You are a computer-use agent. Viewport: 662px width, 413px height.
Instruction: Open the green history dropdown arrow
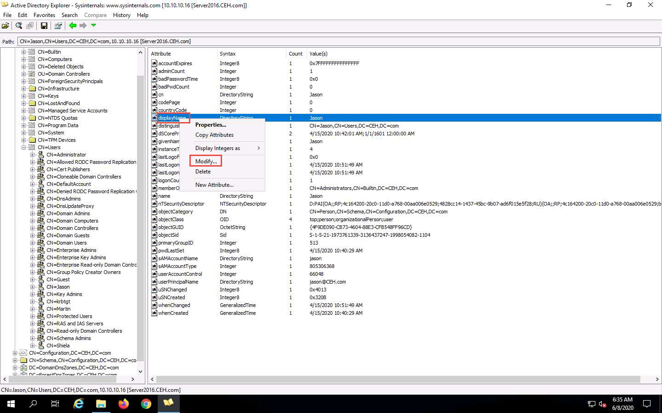point(93,26)
